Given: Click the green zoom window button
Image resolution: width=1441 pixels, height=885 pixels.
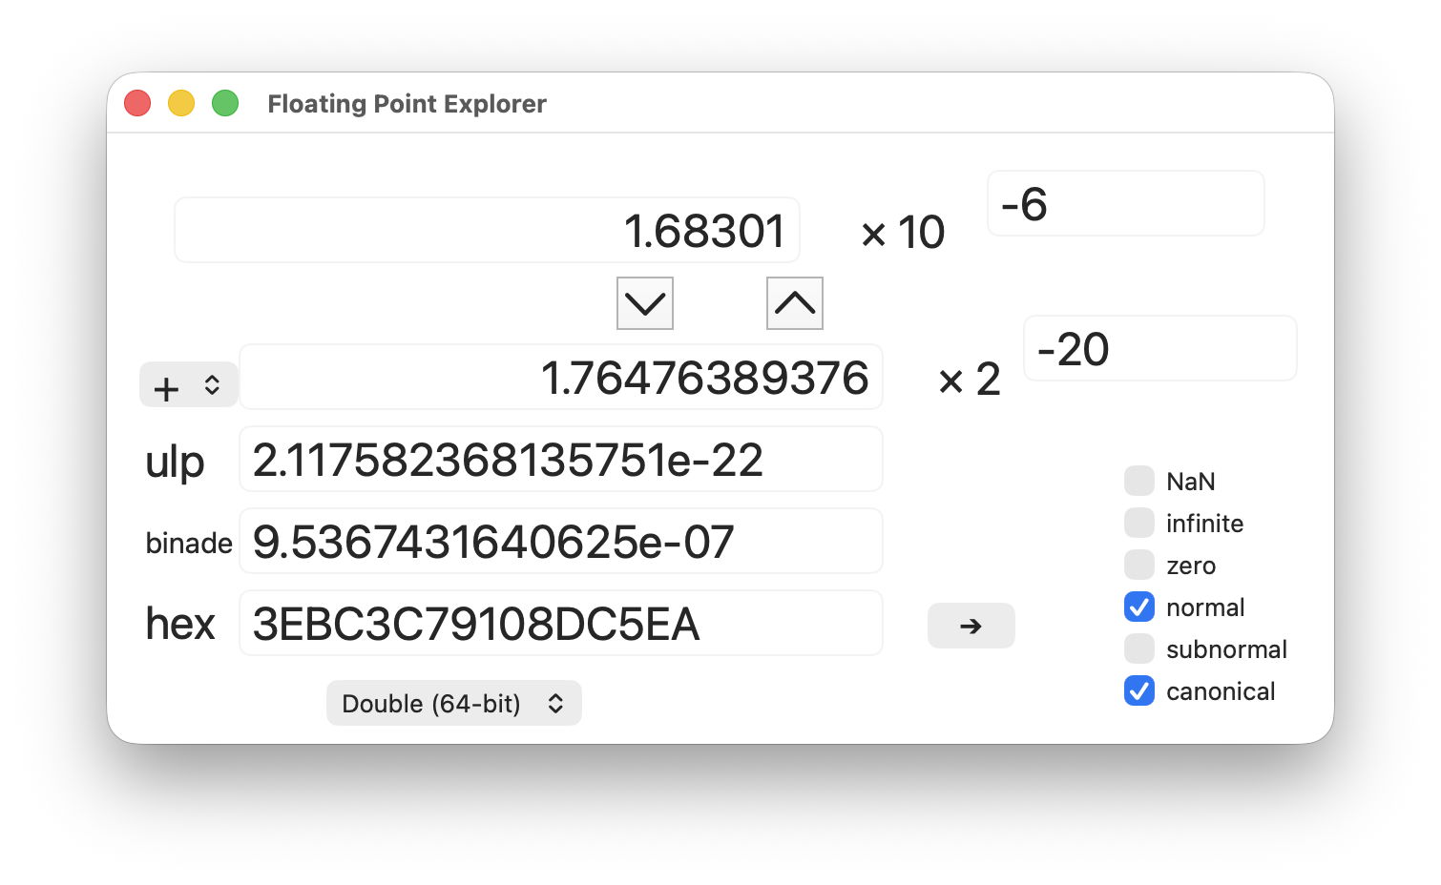Looking at the screenshot, I should (x=225, y=103).
